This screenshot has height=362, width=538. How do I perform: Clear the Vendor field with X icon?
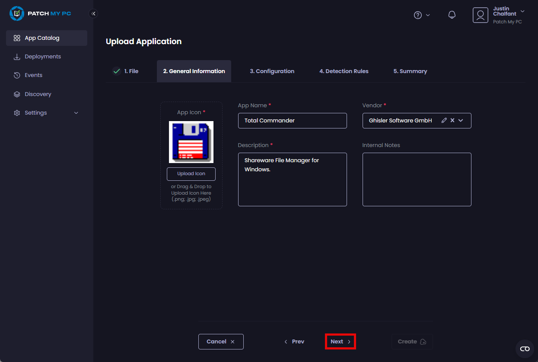(452, 121)
